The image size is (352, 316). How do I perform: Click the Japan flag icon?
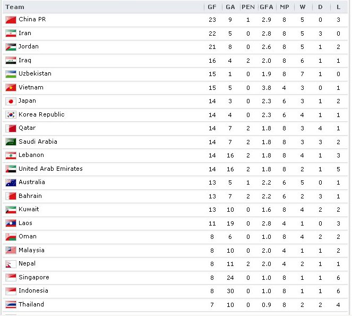click(11, 101)
